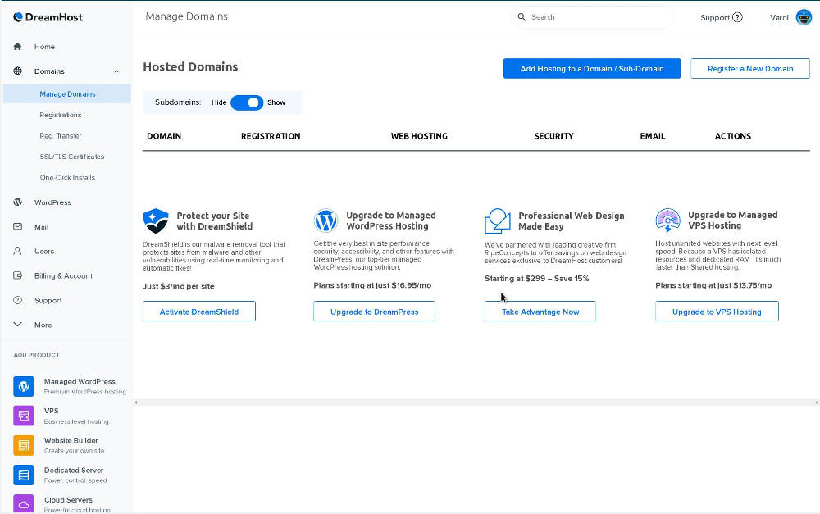Click Upgrade to DreamPress button

pos(375,312)
